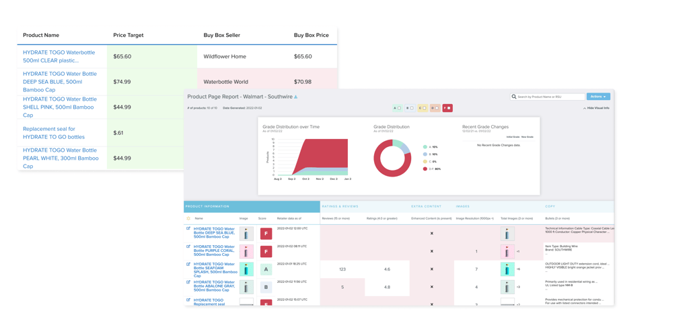This screenshot has width=689, height=321.
Task: Click enhanced content X mark for DEEP SEA BLUE
Action: click(x=431, y=233)
